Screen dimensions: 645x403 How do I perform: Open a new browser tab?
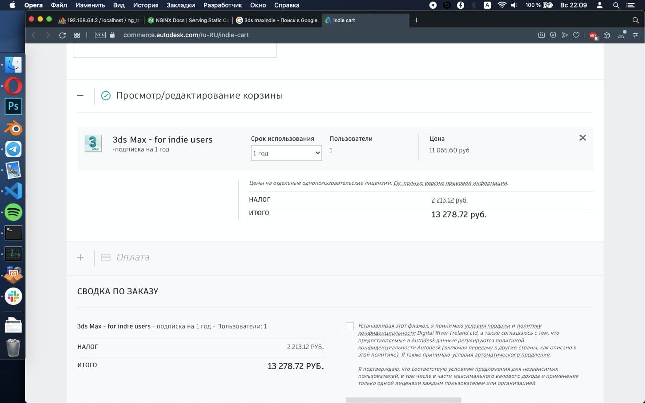click(416, 20)
